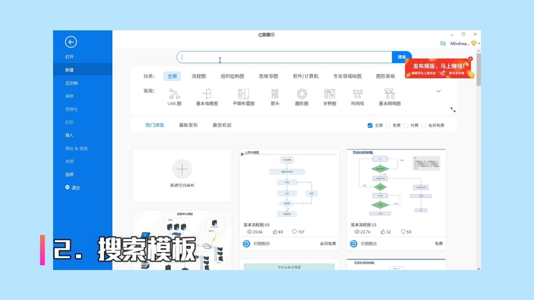Dismiss the 发布模版 promotional banner
The image size is (534, 300).
[470, 59]
